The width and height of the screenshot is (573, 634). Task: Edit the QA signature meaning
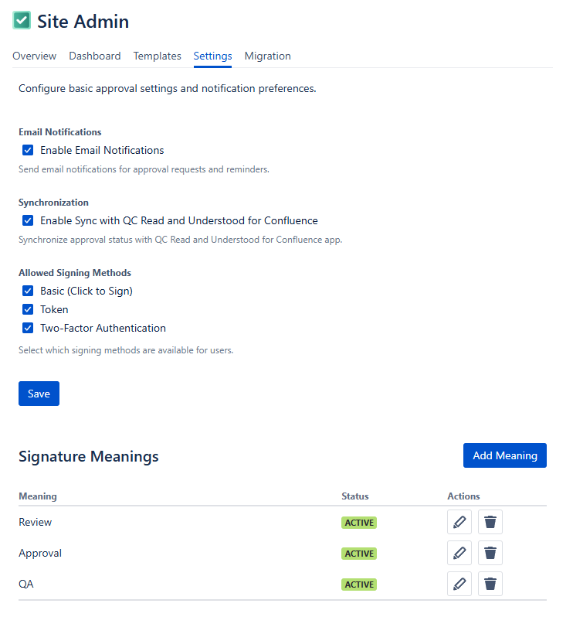point(459,584)
